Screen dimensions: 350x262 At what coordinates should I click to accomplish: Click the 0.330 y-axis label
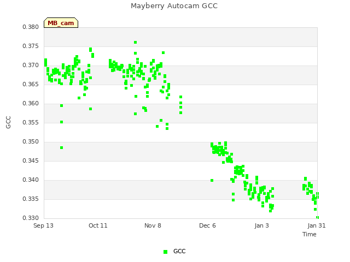tap(31, 218)
